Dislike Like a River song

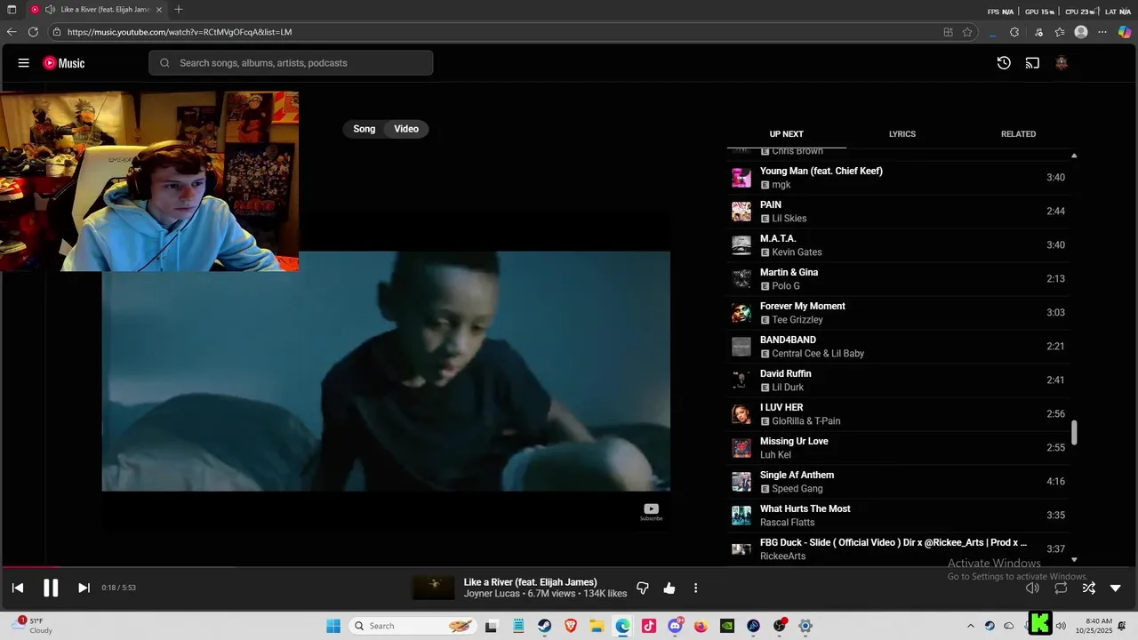coord(643,588)
